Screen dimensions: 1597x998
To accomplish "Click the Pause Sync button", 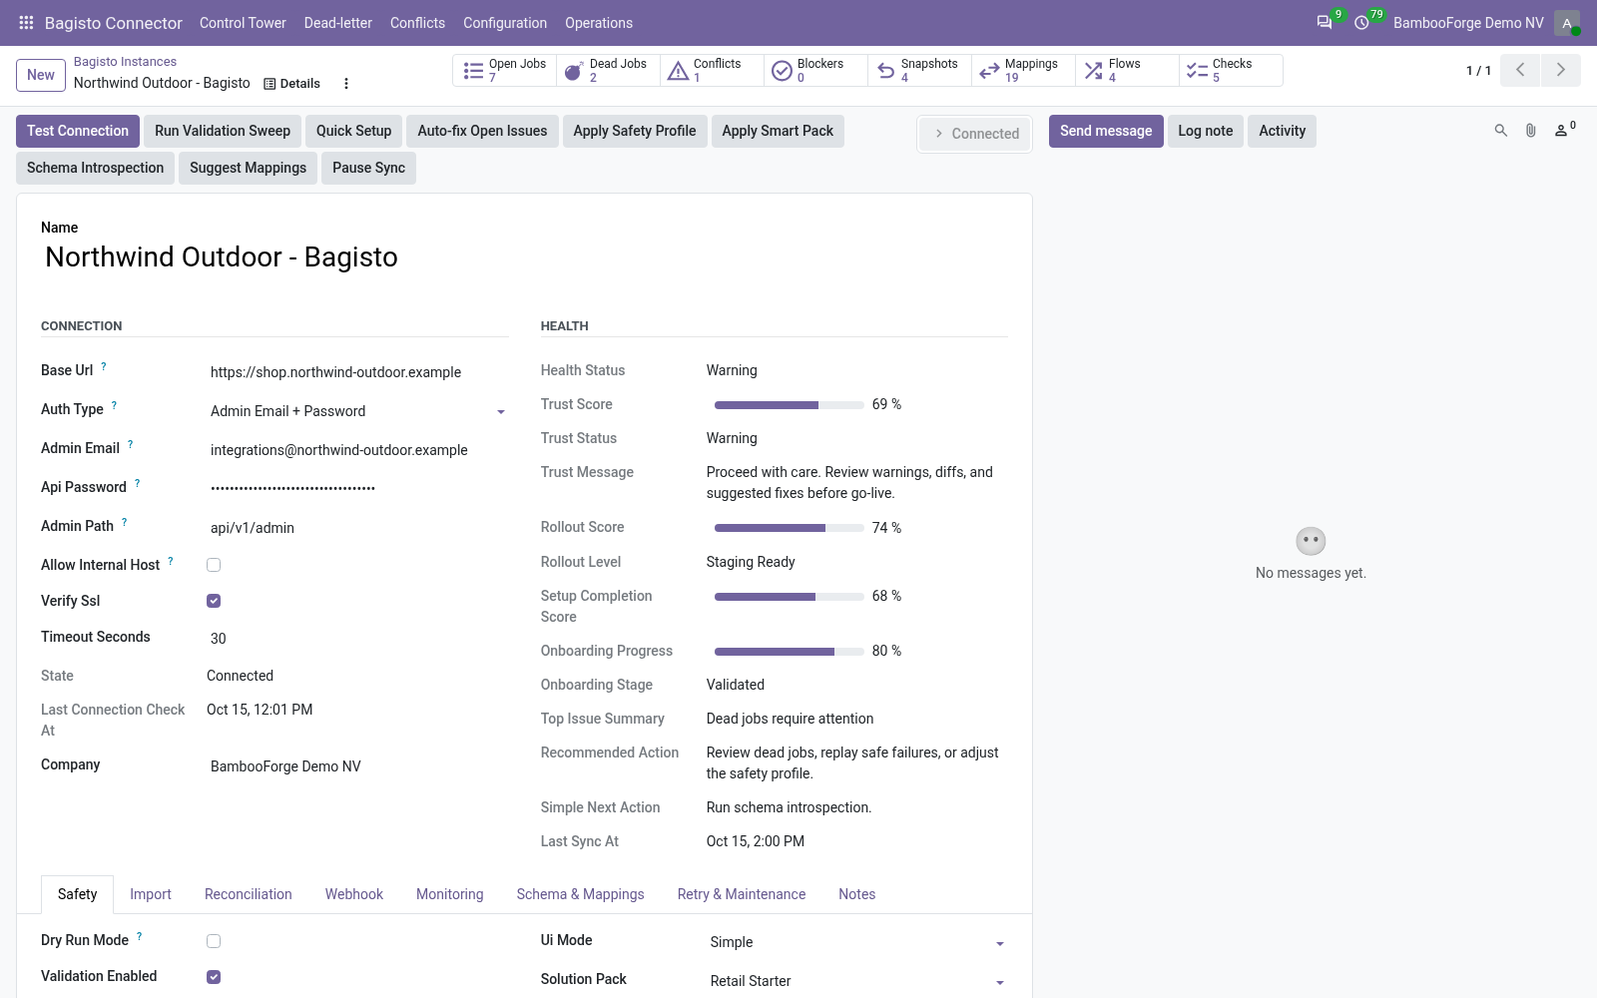I will 368,168.
